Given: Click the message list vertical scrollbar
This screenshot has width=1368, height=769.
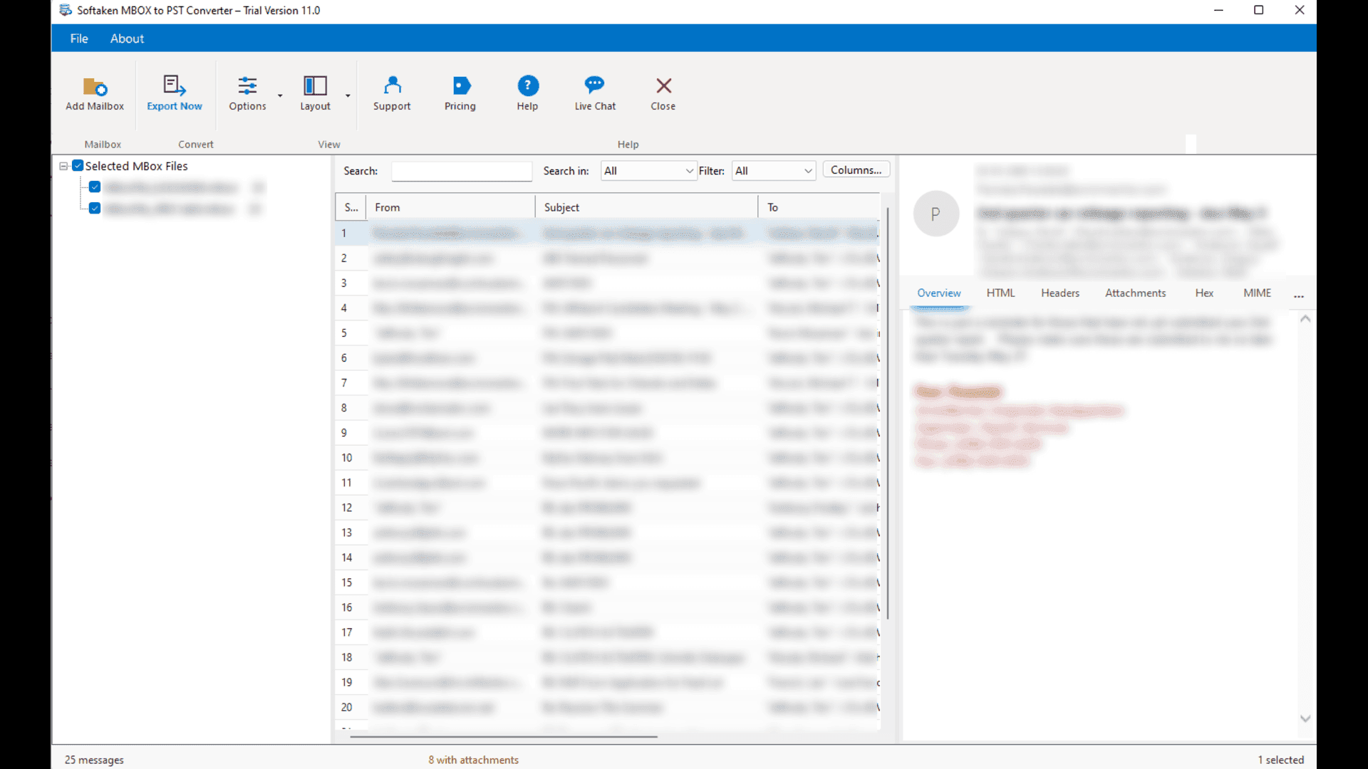Looking at the screenshot, I should click(888, 413).
